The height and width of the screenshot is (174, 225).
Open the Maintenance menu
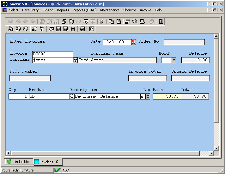click(110, 10)
